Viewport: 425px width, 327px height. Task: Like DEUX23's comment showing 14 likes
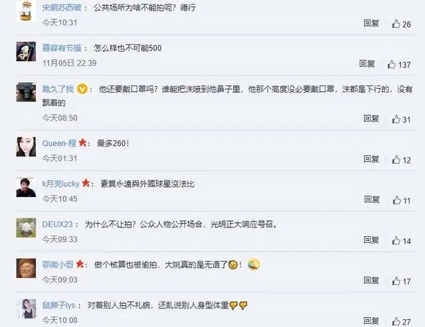pos(396,240)
